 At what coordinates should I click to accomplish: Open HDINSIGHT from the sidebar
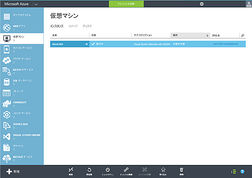pos(21,104)
